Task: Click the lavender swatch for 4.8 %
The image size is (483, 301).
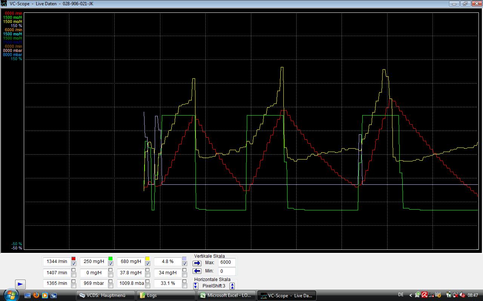Action: tap(185, 258)
